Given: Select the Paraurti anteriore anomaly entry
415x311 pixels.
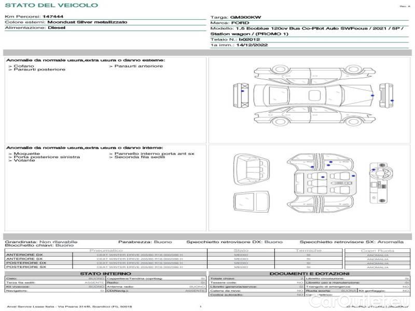Looking at the screenshot, I should pyautogui.click(x=138, y=66).
